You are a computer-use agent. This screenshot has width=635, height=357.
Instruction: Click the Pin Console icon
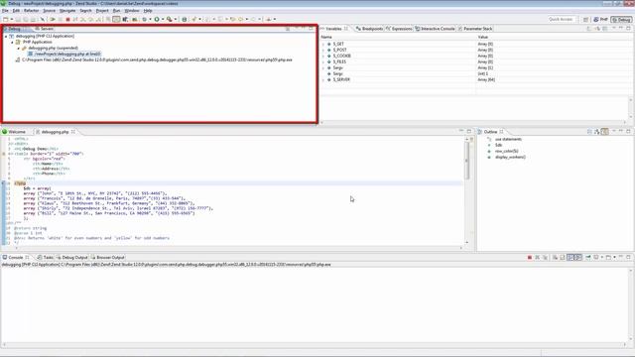click(x=588, y=258)
